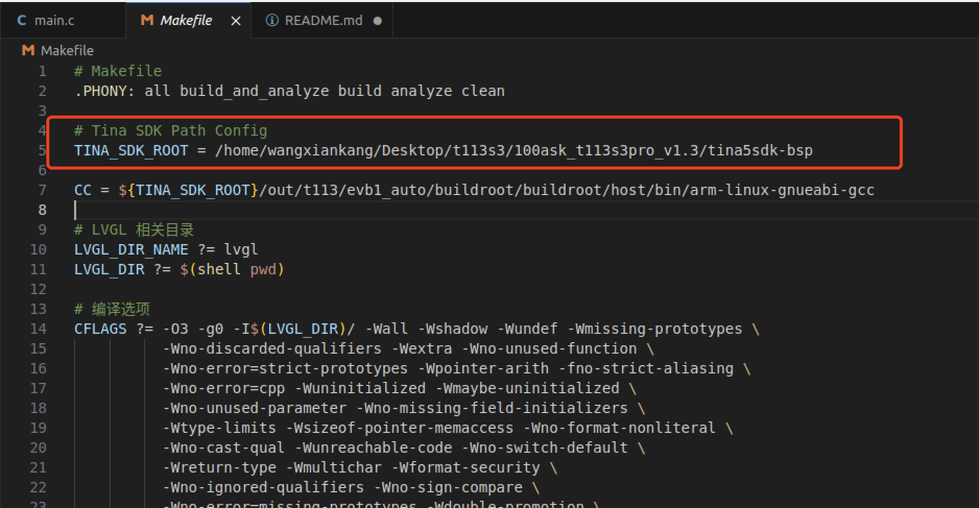Click the CC variable on line 7
This screenshot has height=508, width=979.
tap(82, 190)
